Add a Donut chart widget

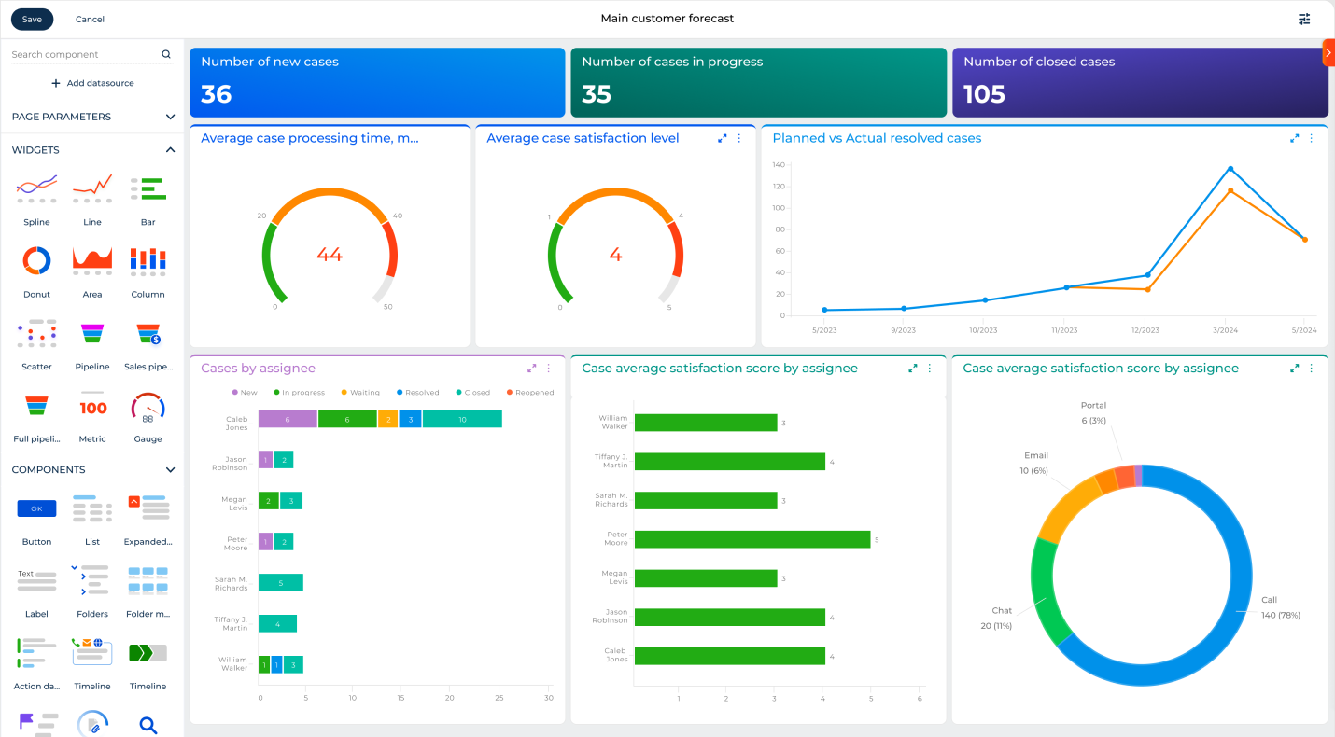[36, 261]
